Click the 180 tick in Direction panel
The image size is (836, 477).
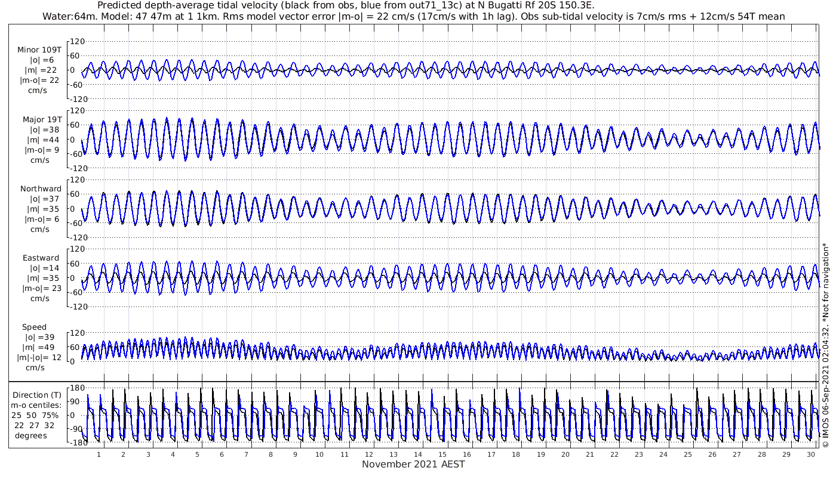76,388
